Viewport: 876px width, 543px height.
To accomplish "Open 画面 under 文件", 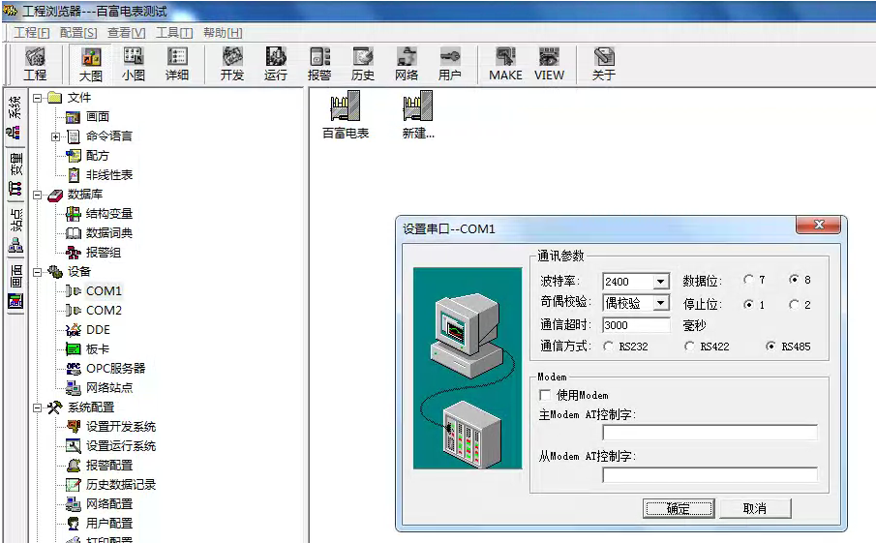I will [x=97, y=117].
